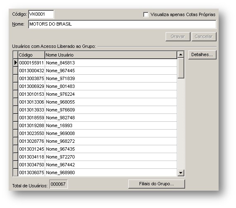This screenshot has width=236, height=208.
Task: Select user Nome_971839 row
Action: pos(97,78)
